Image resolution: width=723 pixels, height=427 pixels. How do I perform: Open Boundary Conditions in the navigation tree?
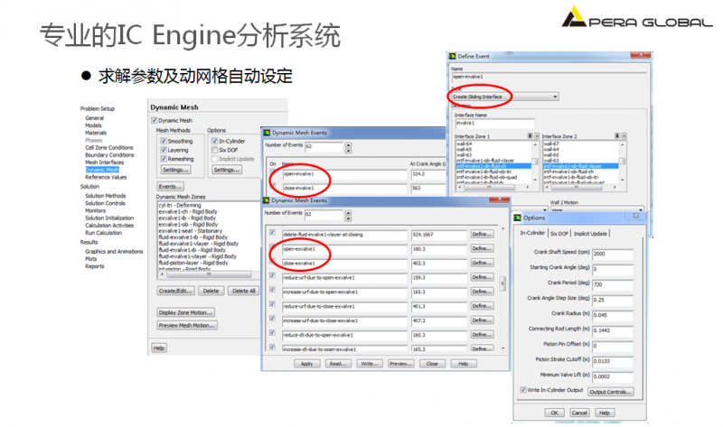(109, 154)
